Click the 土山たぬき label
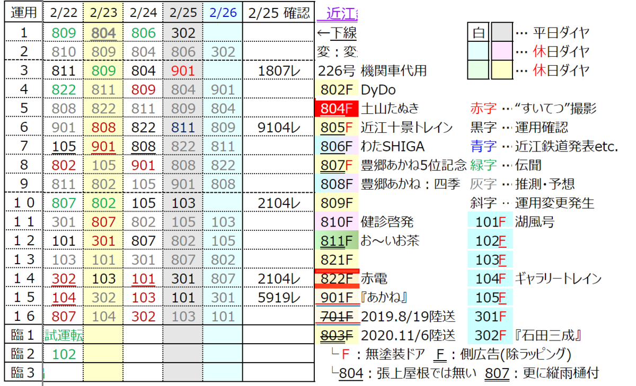The image size is (636, 386). tap(390, 109)
